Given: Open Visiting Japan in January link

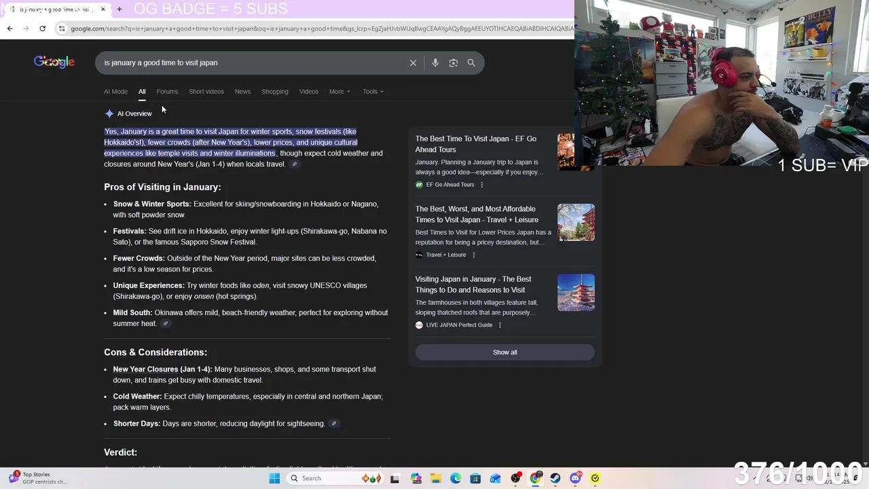Looking at the screenshot, I should [x=473, y=285].
